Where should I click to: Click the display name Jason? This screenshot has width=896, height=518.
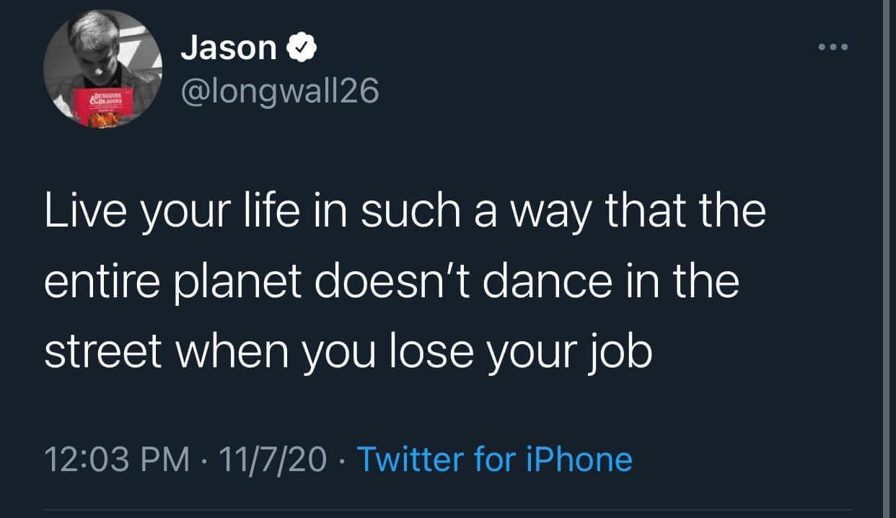click(228, 49)
